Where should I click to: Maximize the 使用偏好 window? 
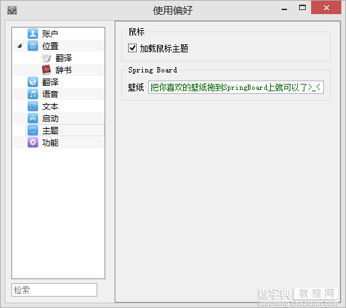pos(302,8)
